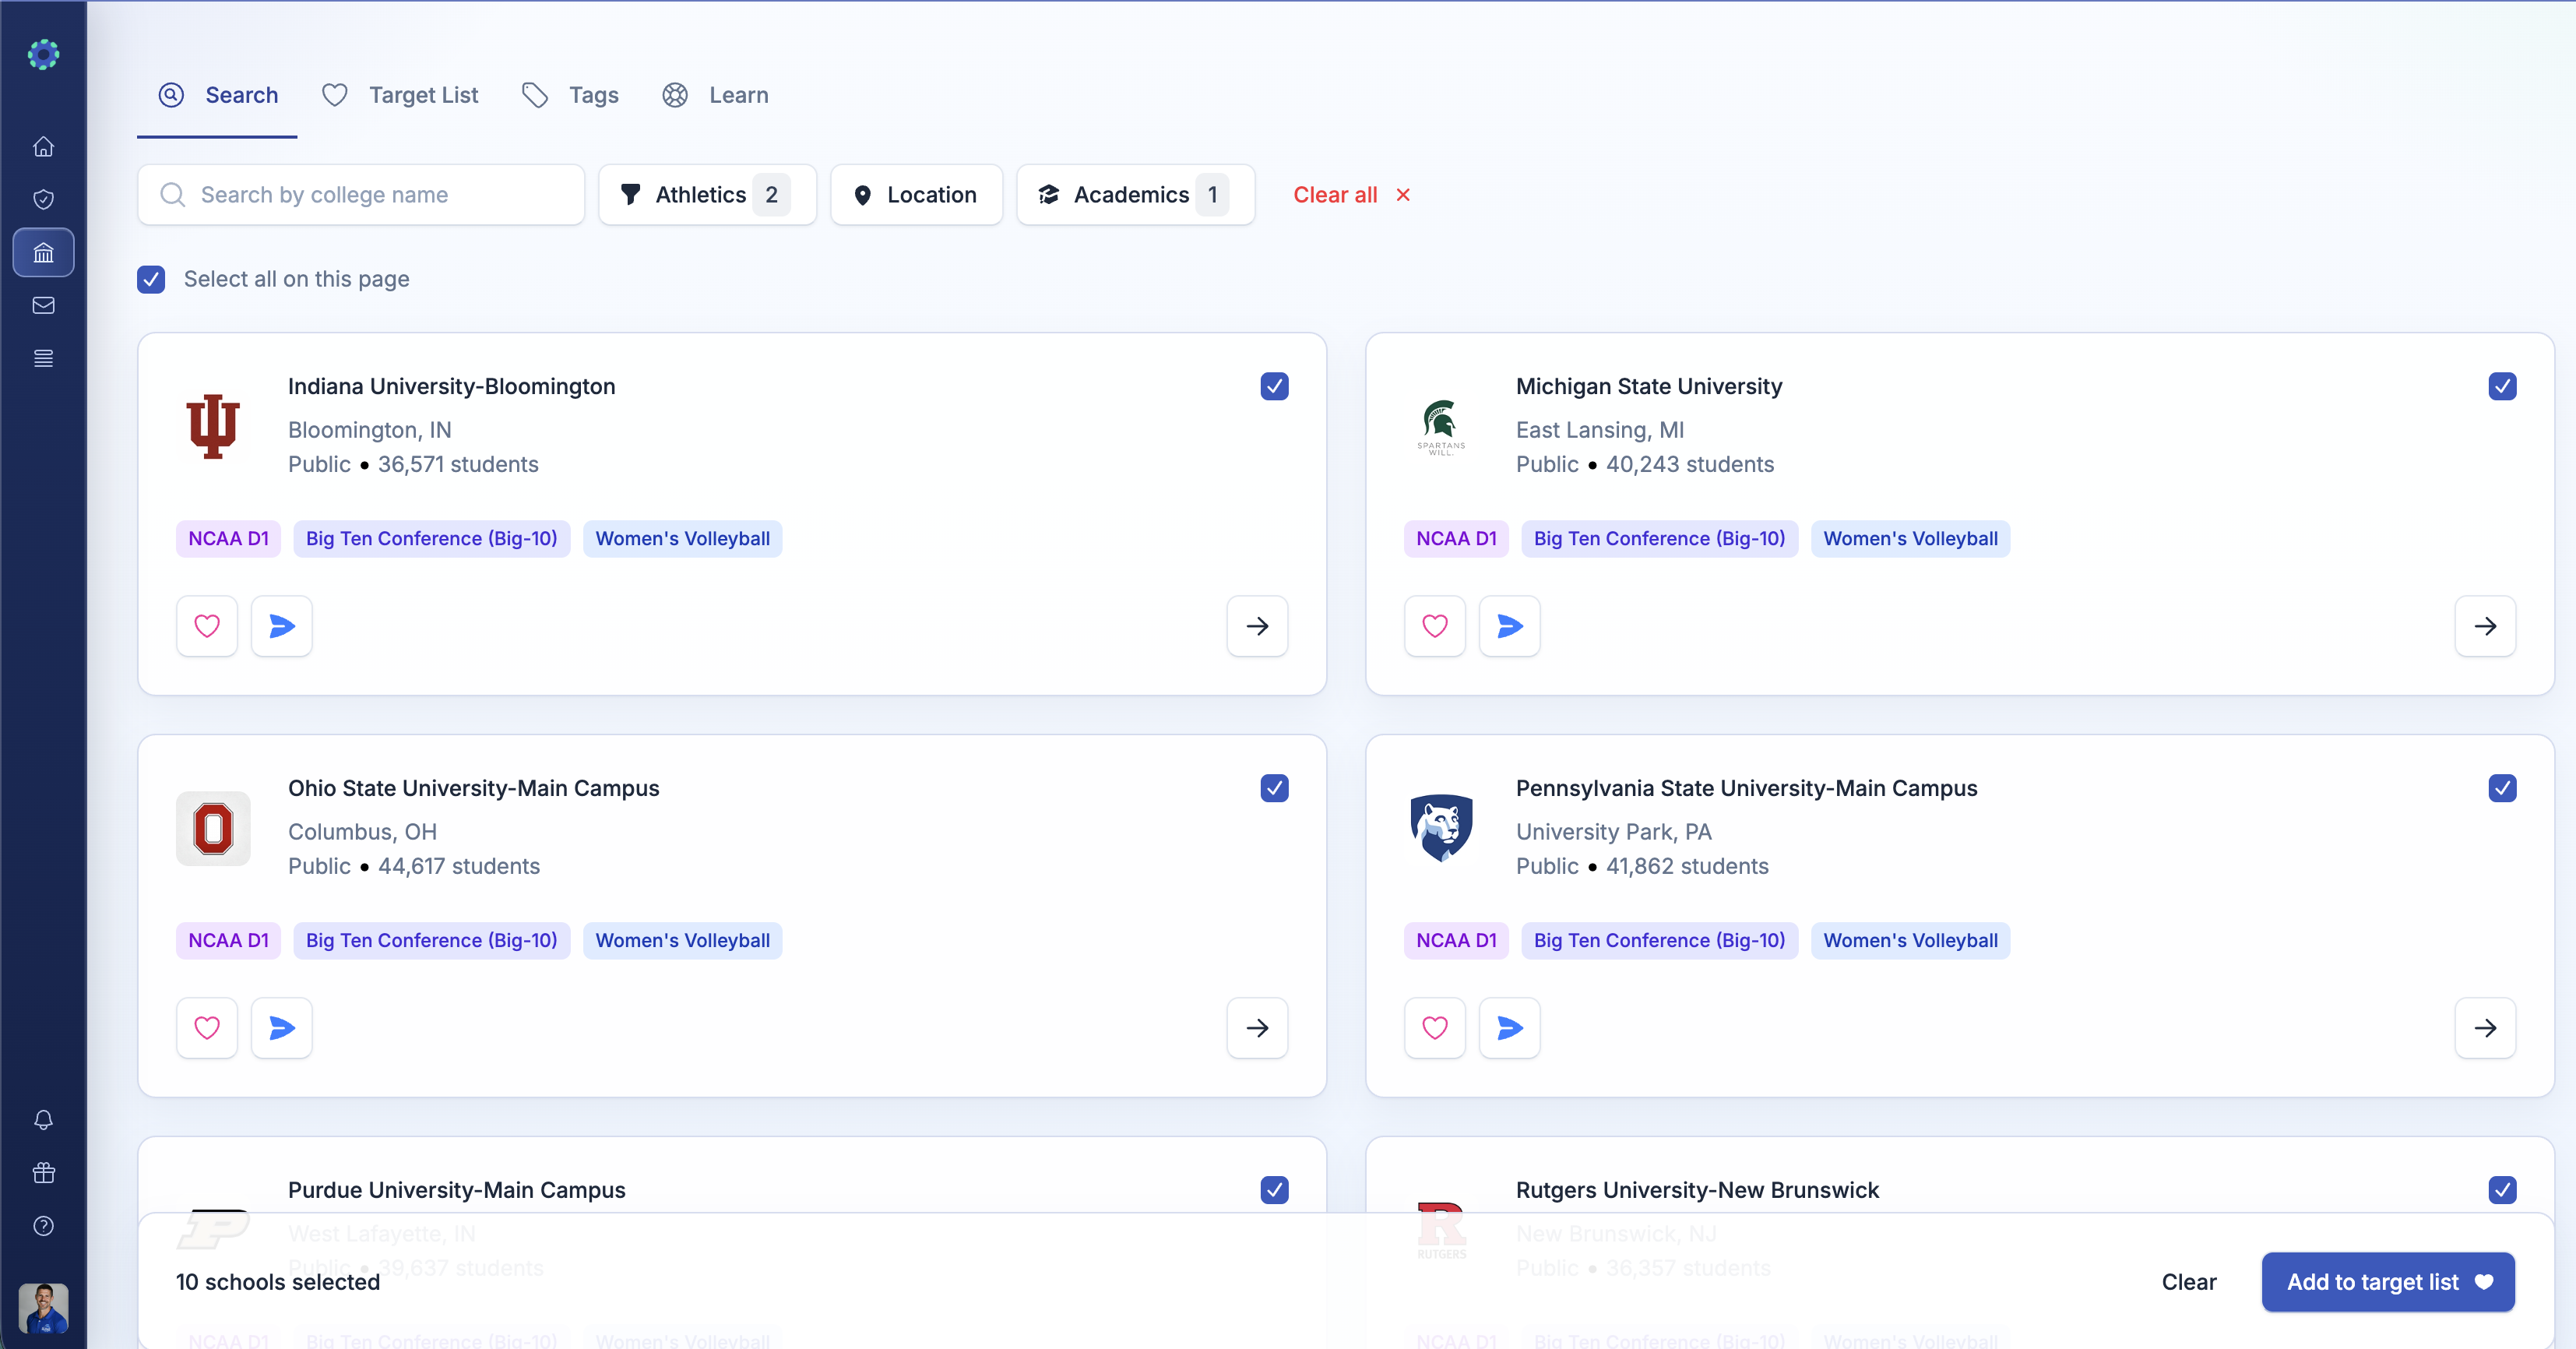Screen dimensions: 2576x1349
Task: Click Indiana University-Bloomington school name
Action: (x=452, y=387)
